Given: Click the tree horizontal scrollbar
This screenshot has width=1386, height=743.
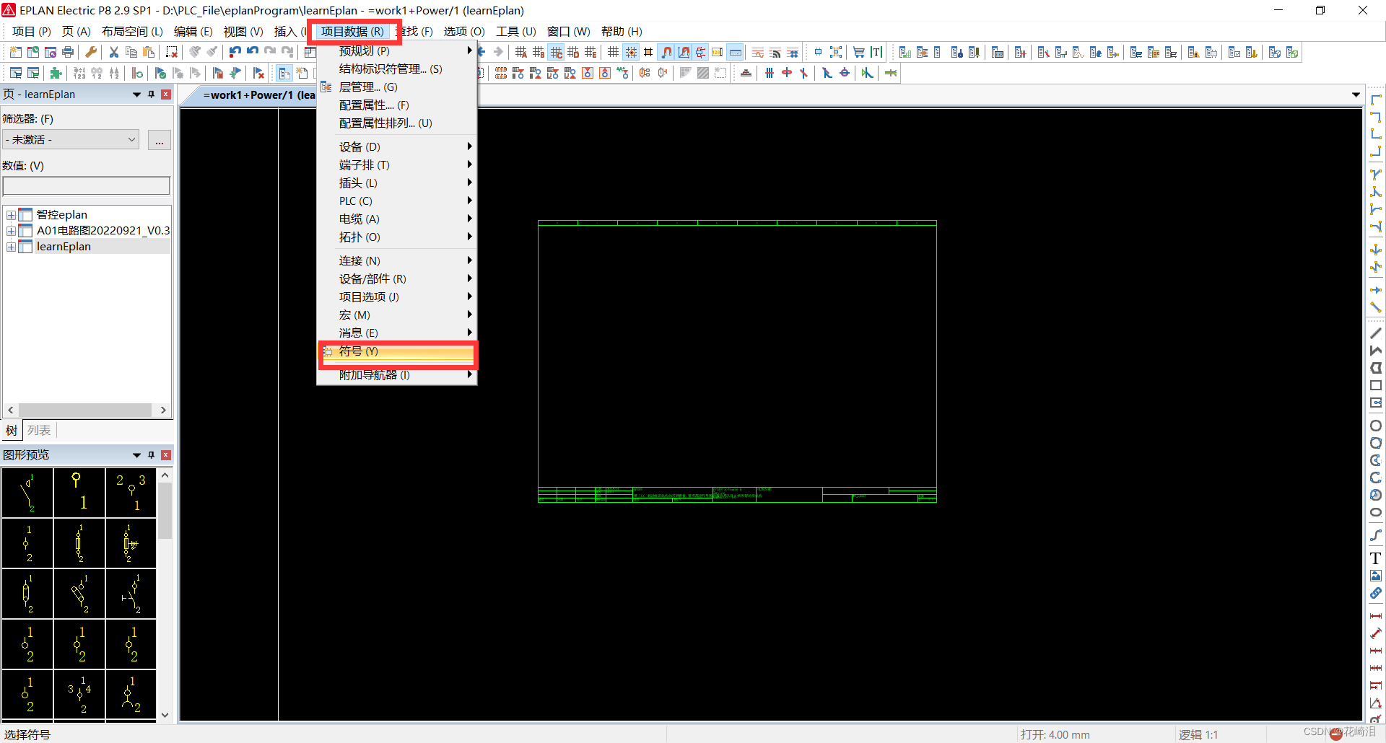Looking at the screenshot, I should coord(87,410).
